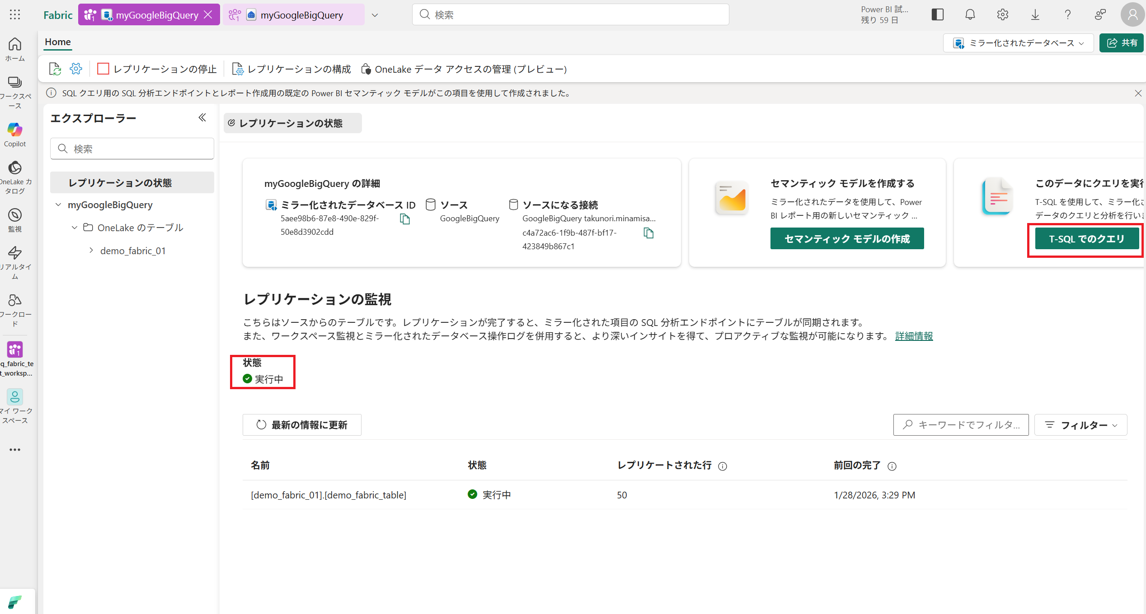The width and height of the screenshot is (1146, 614).
Task: Open the OneLake catalog icon
Action: (x=15, y=168)
